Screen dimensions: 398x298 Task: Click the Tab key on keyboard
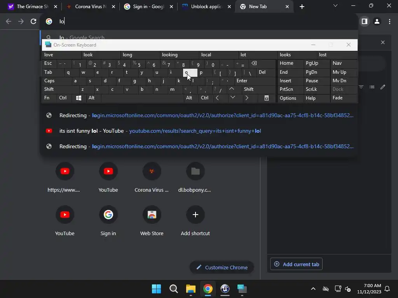[53, 72]
